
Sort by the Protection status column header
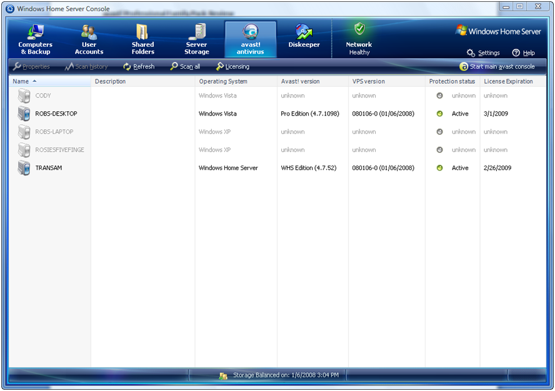[x=452, y=81]
